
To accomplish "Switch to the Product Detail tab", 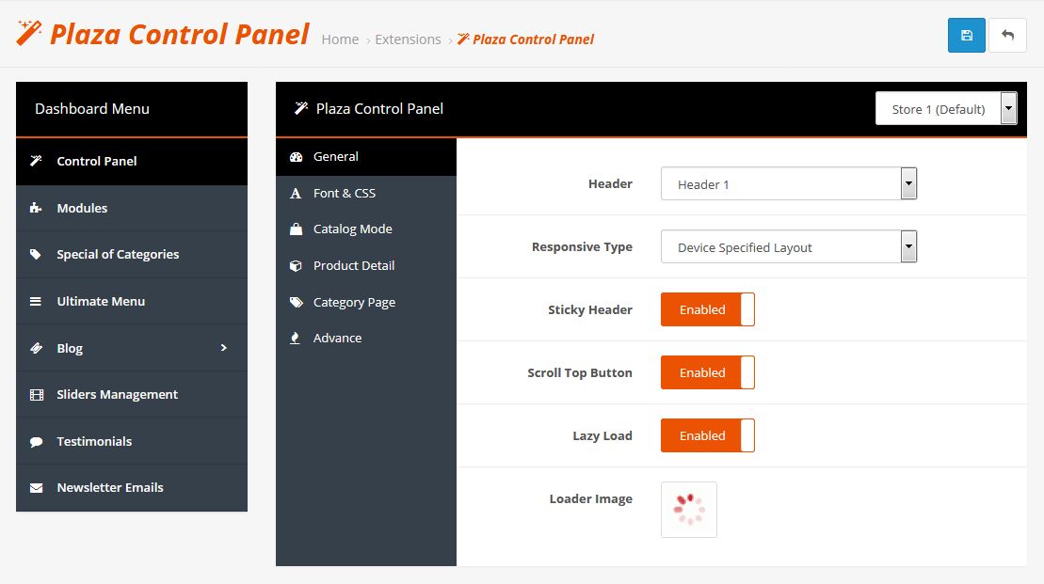I will point(366,266).
